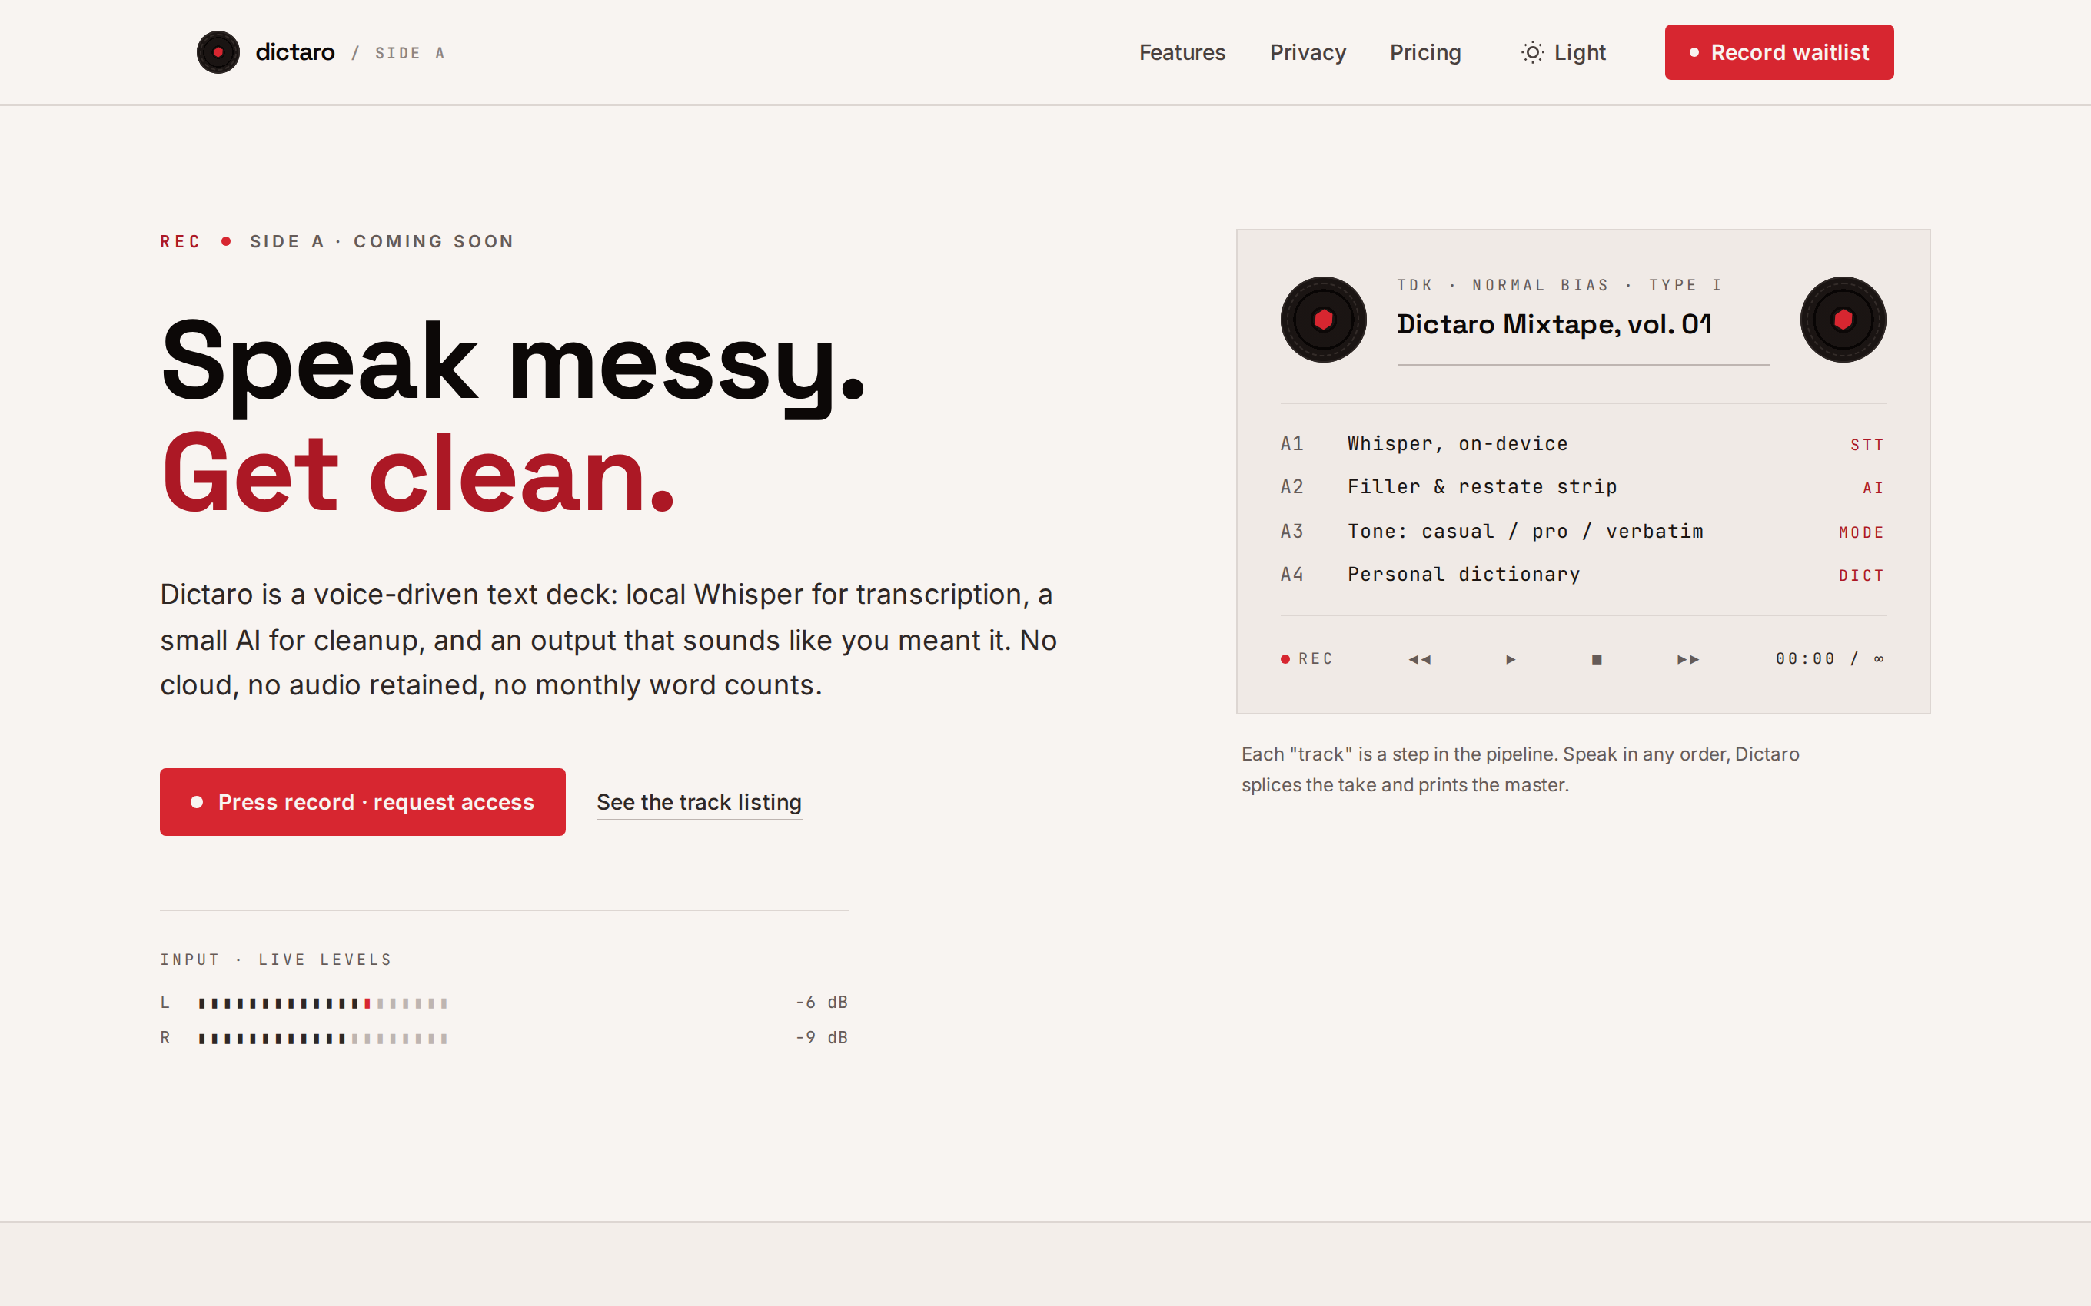The height and width of the screenshot is (1306, 2091).
Task: Open the Pricing nav item
Action: point(1424,53)
